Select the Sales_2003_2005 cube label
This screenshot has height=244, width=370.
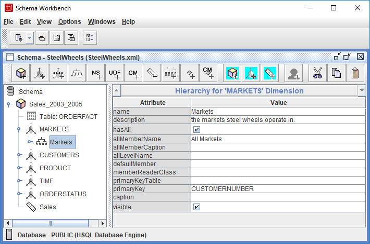coord(56,104)
